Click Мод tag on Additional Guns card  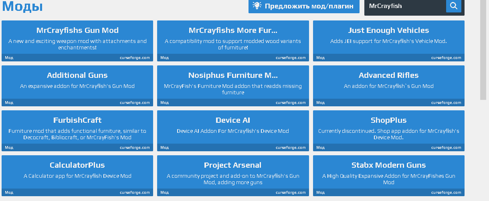pos(9,103)
